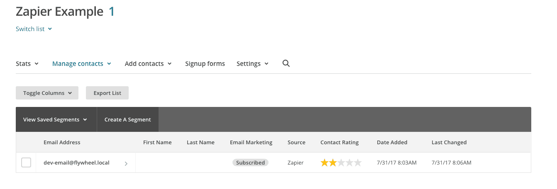
Task: Open the Manage contacts menu
Action: pos(82,64)
